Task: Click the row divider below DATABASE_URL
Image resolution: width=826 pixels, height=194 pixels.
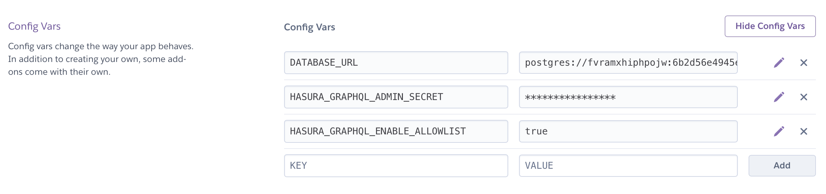Action: tap(550, 80)
